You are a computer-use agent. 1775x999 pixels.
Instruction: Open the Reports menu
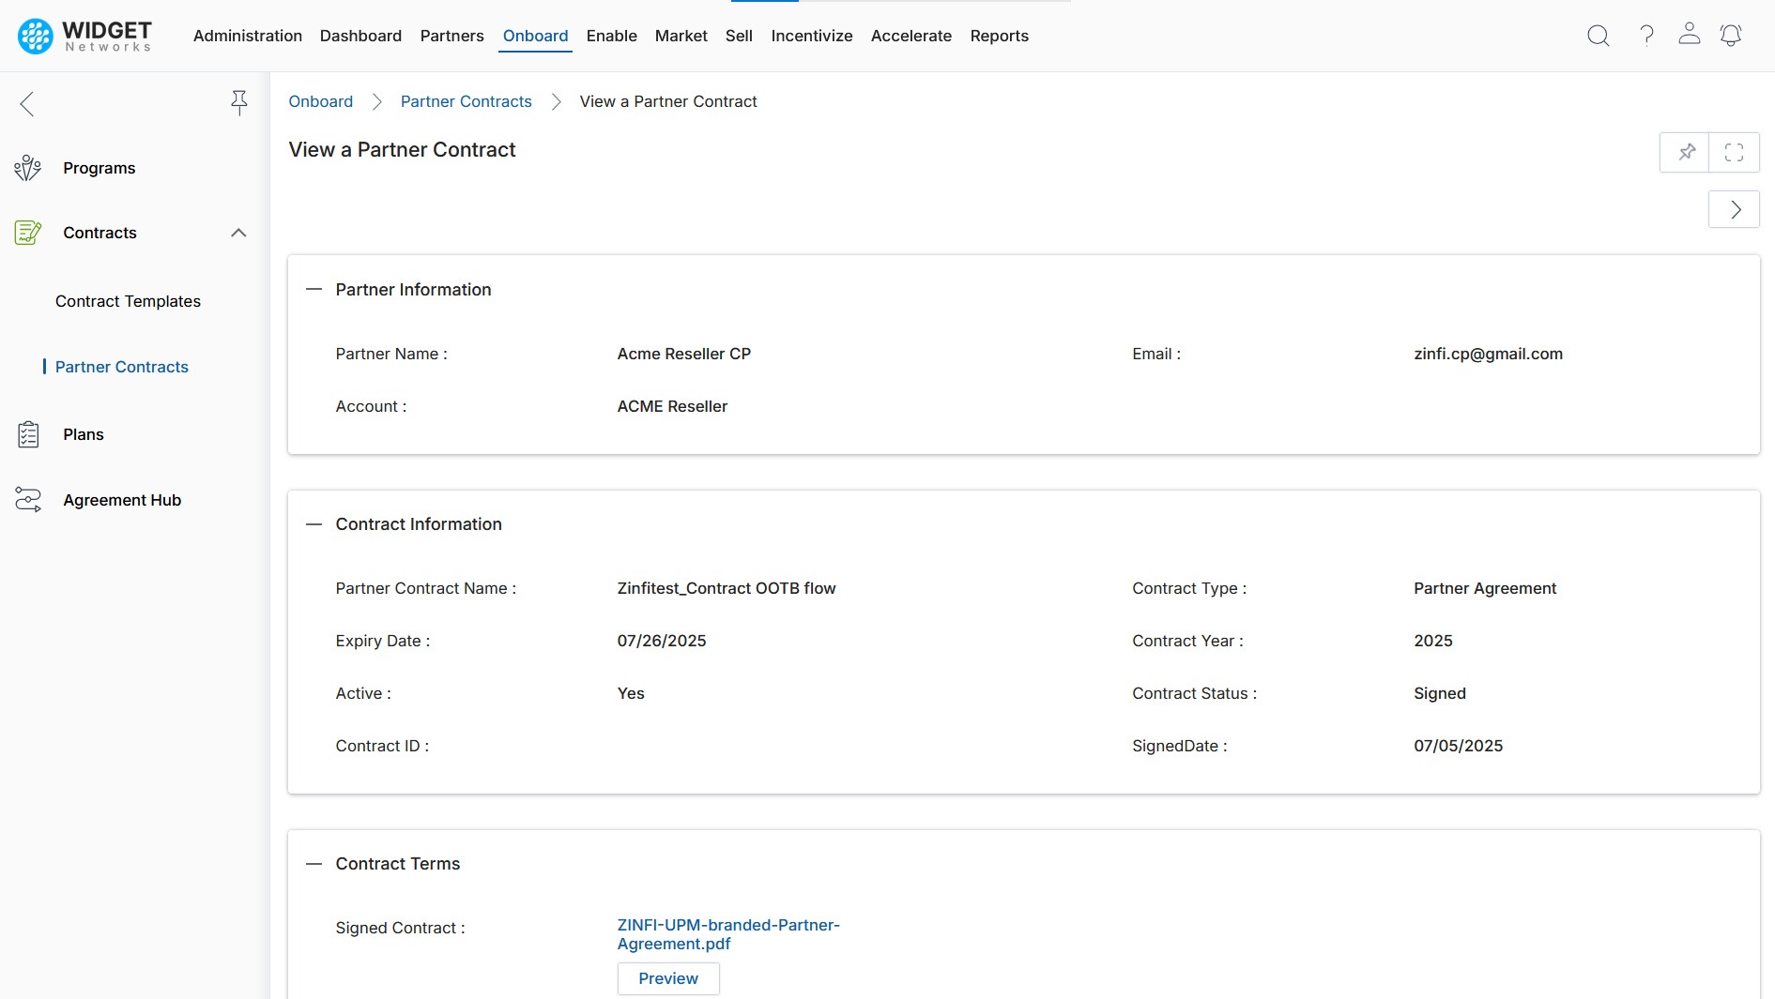pyautogui.click(x=999, y=36)
